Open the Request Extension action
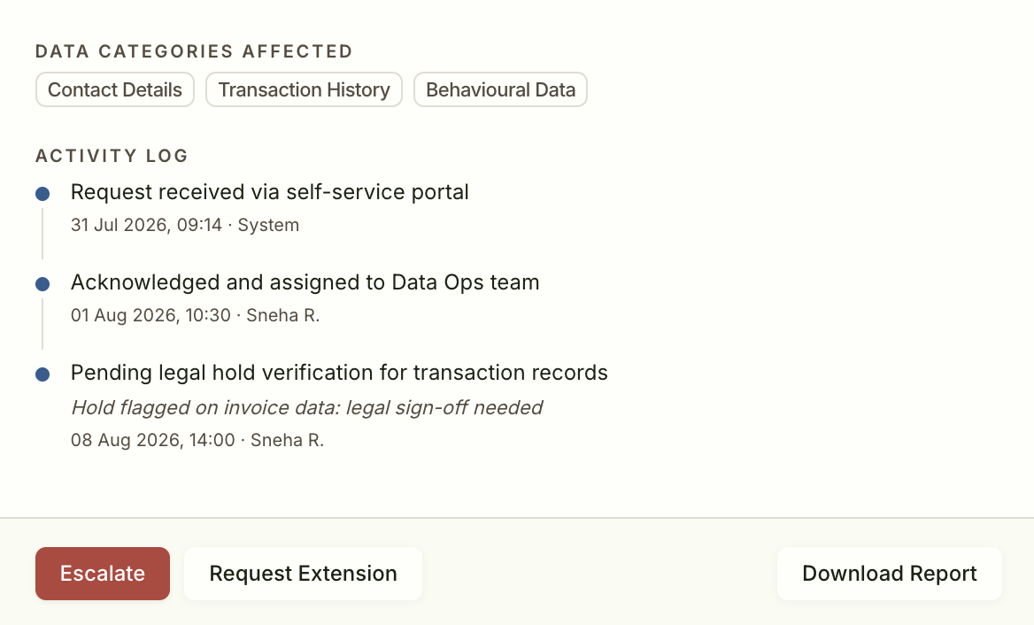The image size is (1034, 625). click(304, 574)
